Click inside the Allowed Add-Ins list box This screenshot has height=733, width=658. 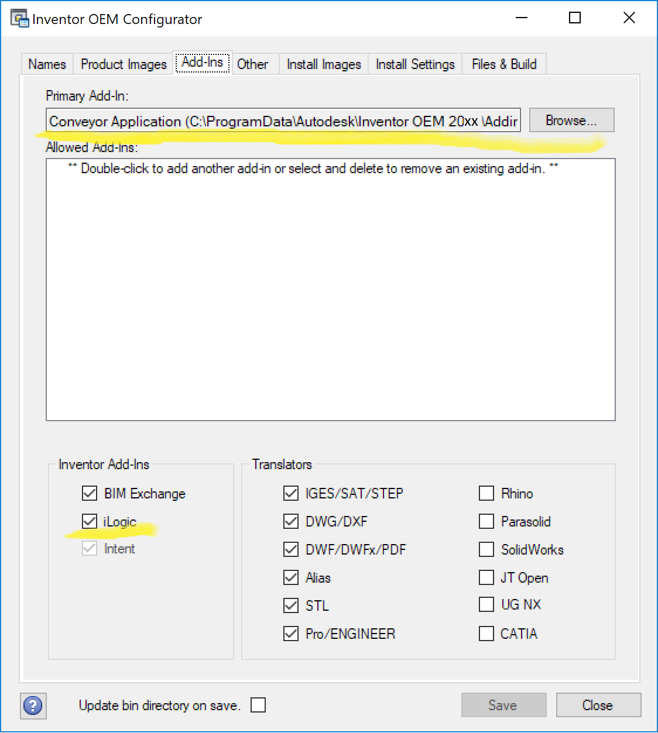[331, 290]
